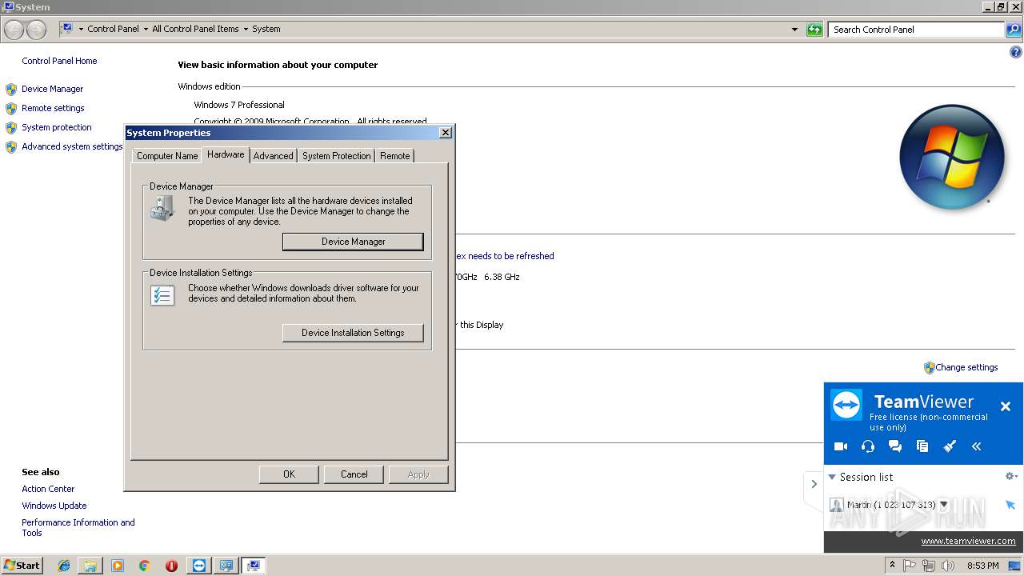Click the TeamViewer logo in the panel
The image size is (1024, 576).
tap(846, 405)
